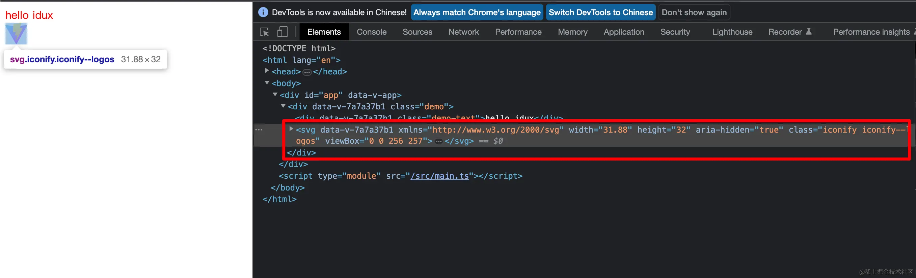The height and width of the screenshot is (278, 916).
Task: Collapse the div class="demo" node
Action: (x=283, y=106)
